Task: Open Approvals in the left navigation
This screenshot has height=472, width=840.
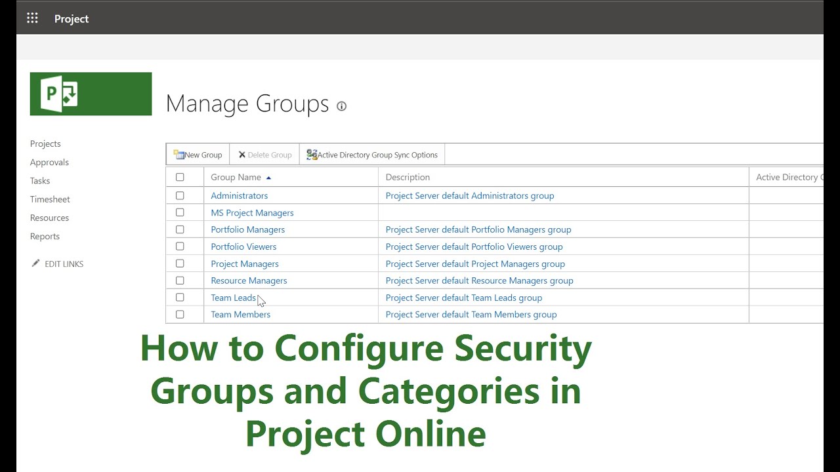Action: (49, 162)
